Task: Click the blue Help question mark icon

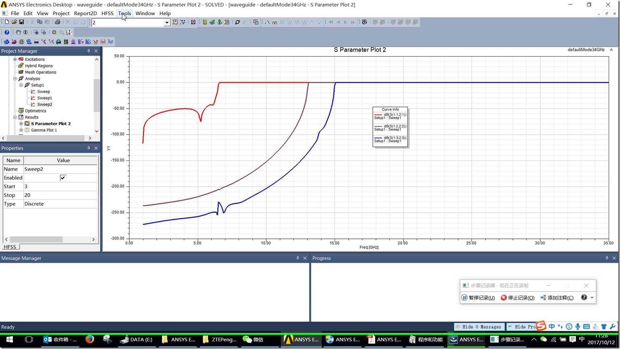Action: [x=7, y=32]
